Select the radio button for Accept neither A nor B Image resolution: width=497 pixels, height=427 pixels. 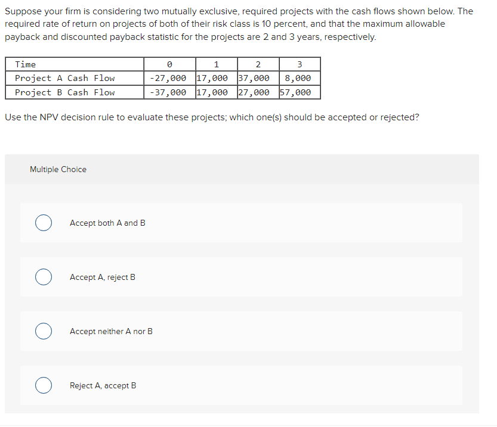(43, 331)
